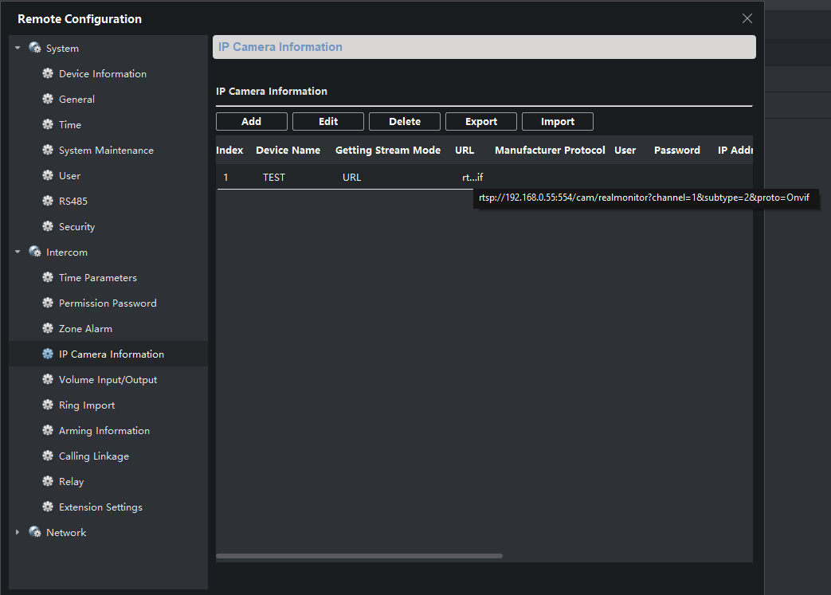The width and height of the screenshot is (831, 595).
Task: Click the gear icon next to RS485
Action: pyautogui.click(x=48, y=202)
